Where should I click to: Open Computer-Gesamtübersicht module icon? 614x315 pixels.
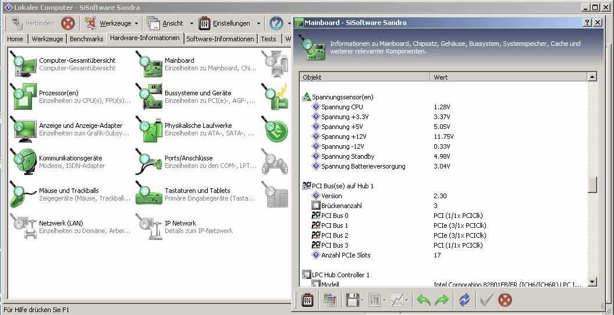click(x=23, y=64)
